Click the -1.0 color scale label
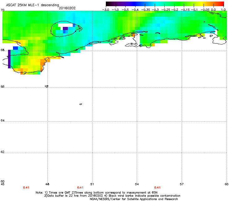Viewport: 229px width, 201px height. click(x=115, y=10)
